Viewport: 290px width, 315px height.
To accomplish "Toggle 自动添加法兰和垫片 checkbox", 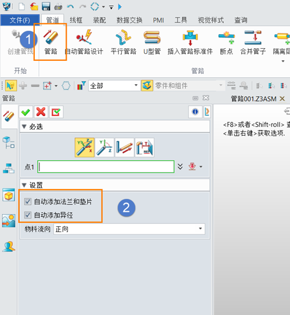I will (x=28, y=201).
